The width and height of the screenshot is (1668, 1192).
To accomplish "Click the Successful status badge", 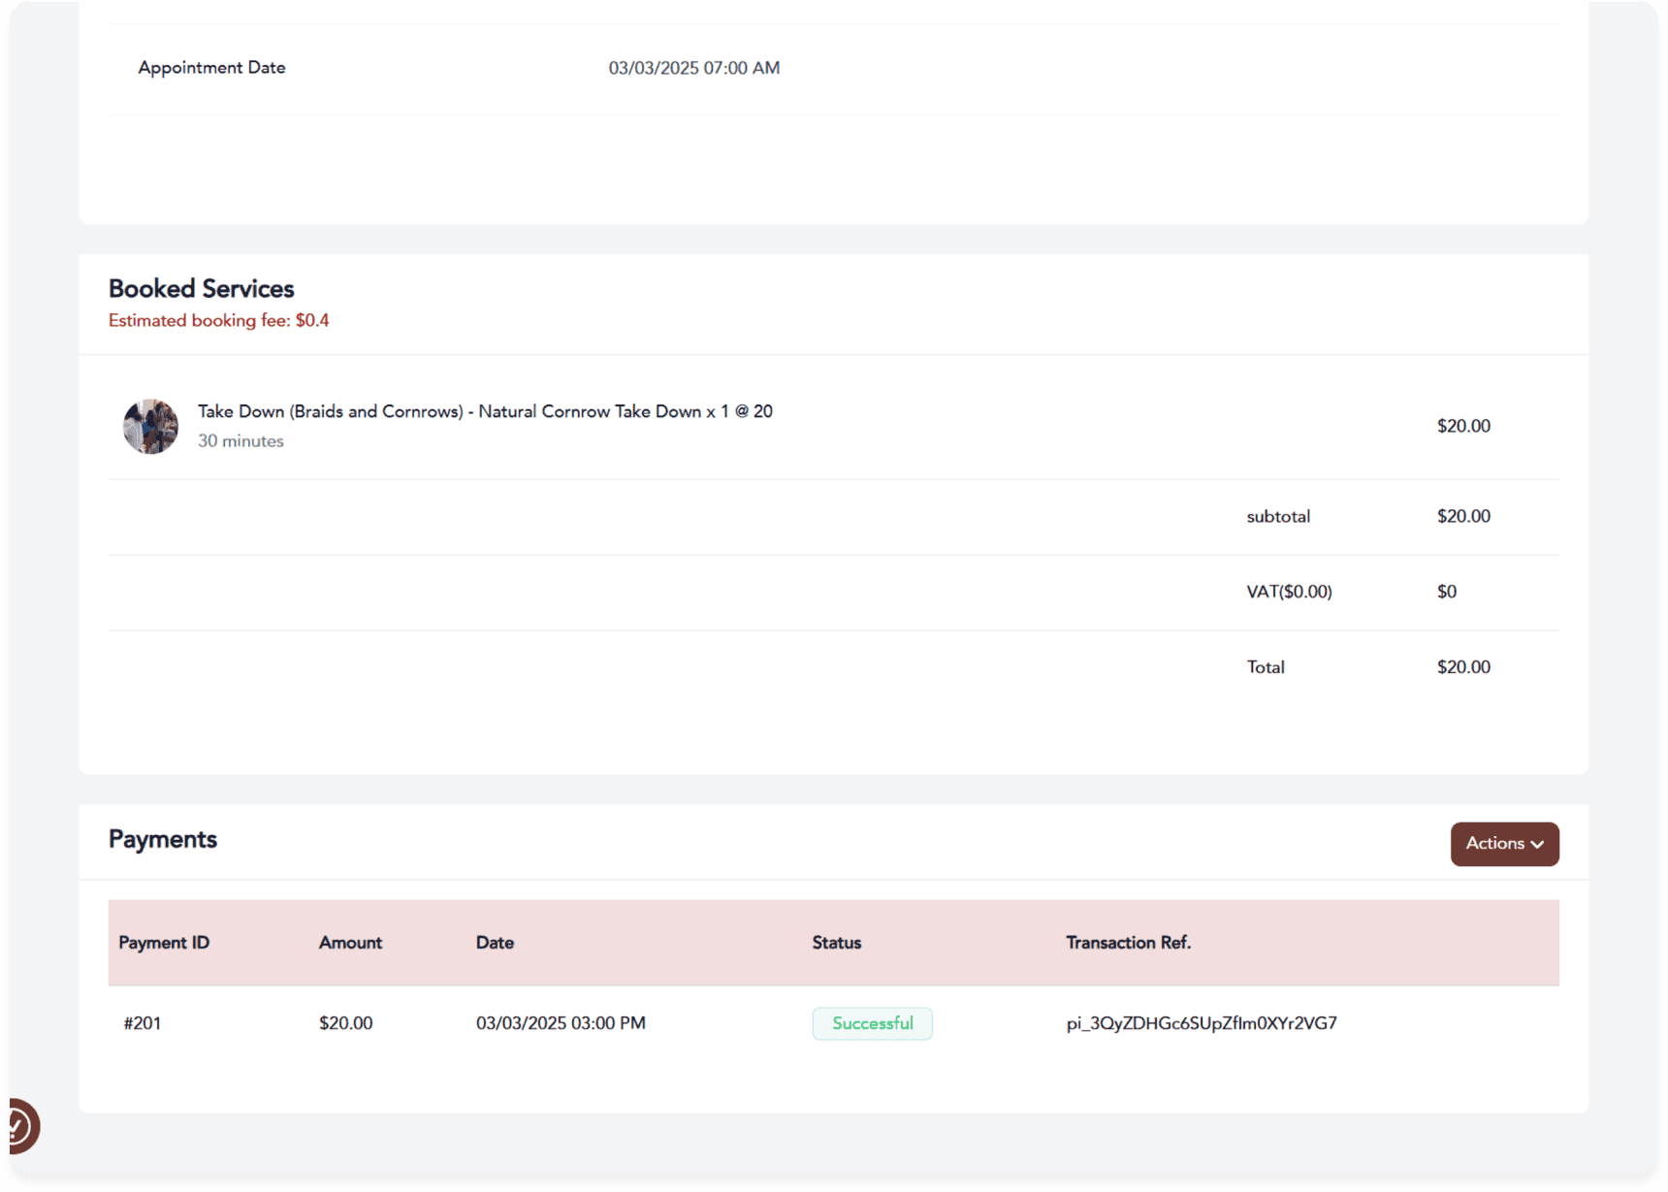I will pyautogui.click(x=872, y=1023).
